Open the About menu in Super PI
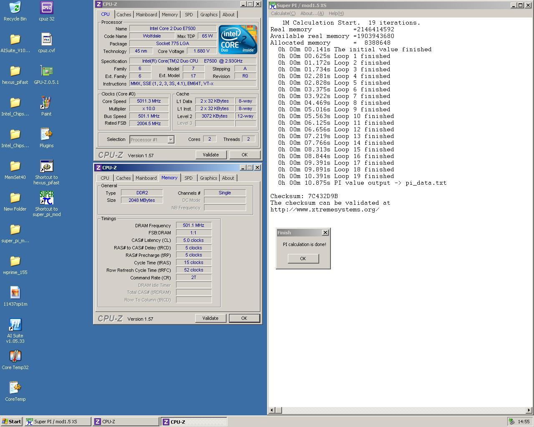 click(312, 13)
